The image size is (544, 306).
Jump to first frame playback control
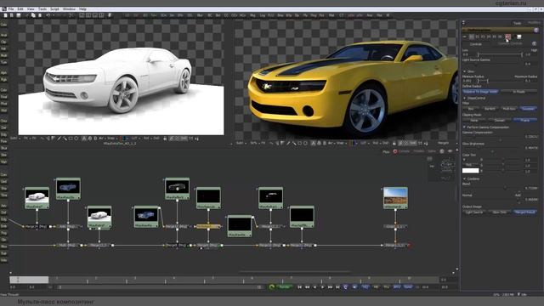point(299,287)
